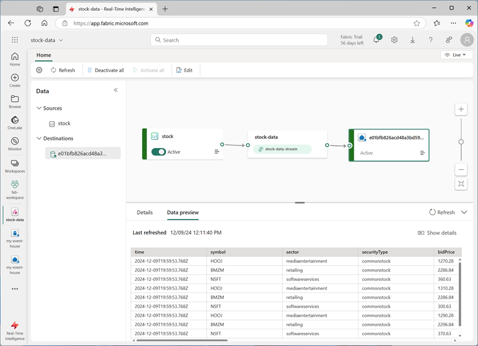Fit canvas to view

coord(461,184)
